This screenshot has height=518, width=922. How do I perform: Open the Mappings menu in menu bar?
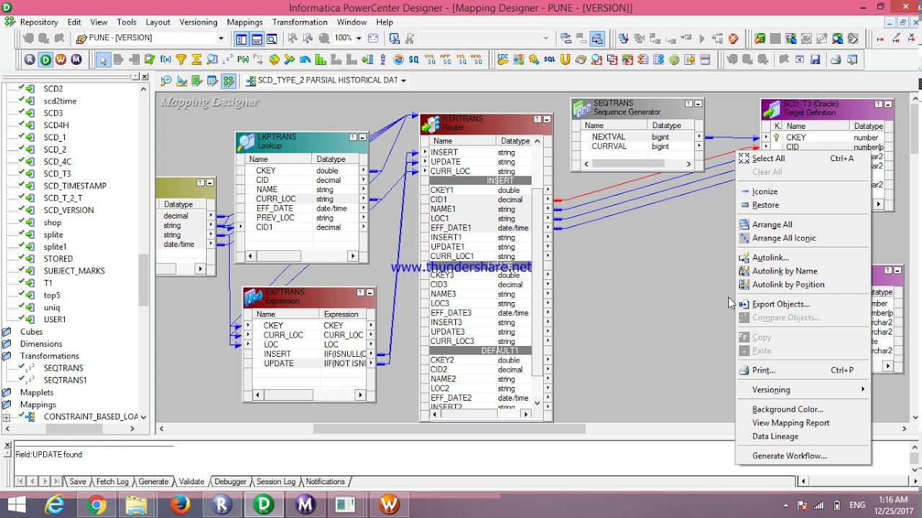244,22
